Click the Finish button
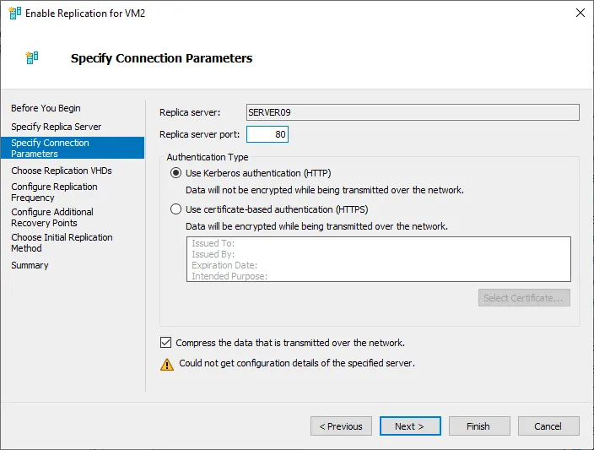The width and height of the screenshot is (594, 450). click(x=478, y=426)
